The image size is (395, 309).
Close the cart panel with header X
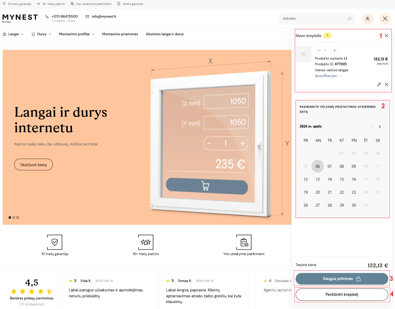(386, 35)
